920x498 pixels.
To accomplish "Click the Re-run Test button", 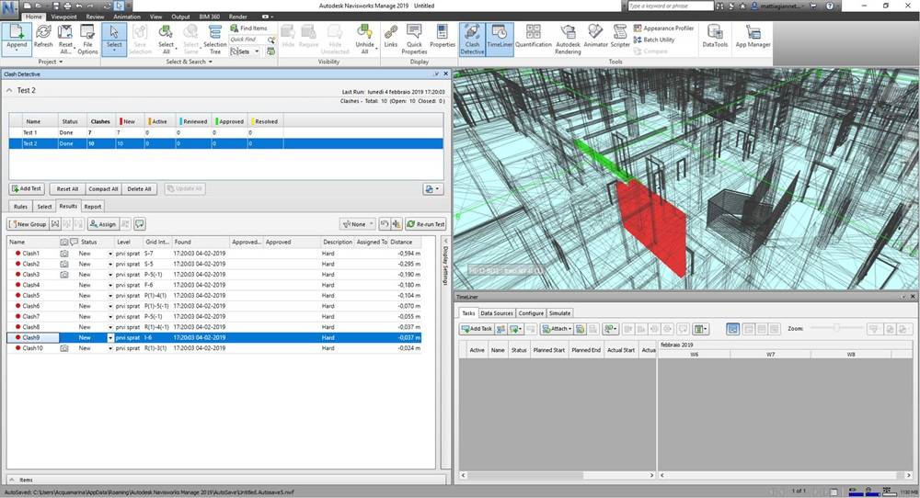I will (x=426, y=224).
